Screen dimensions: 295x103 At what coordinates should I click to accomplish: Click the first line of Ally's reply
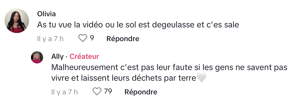[x=169, y=67]
